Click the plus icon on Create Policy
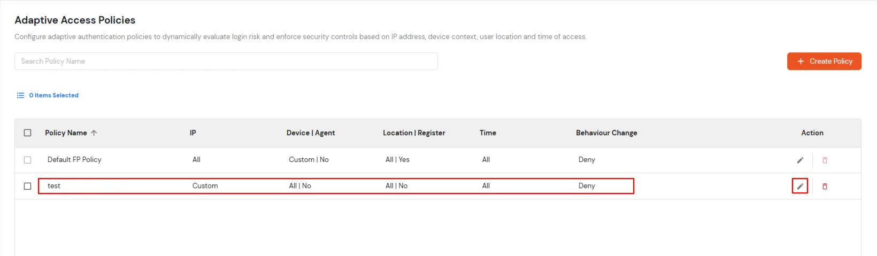 click(x=801, y=61)
